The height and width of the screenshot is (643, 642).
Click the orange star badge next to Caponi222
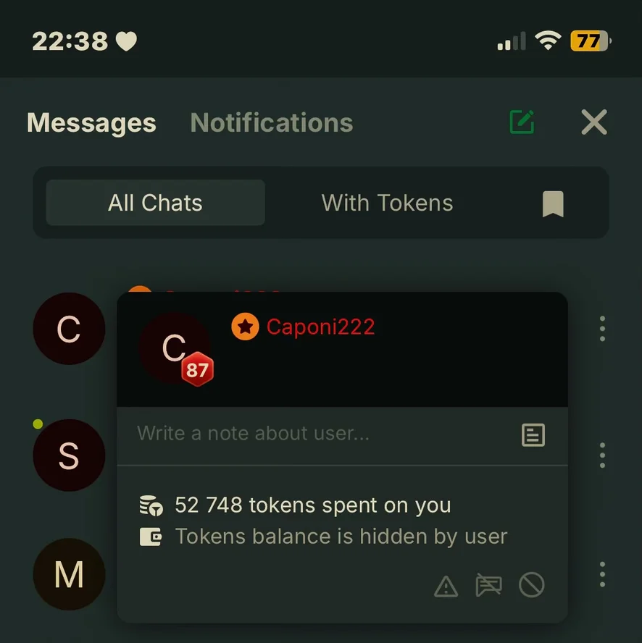pyautogui.click(x=245, y=327)
